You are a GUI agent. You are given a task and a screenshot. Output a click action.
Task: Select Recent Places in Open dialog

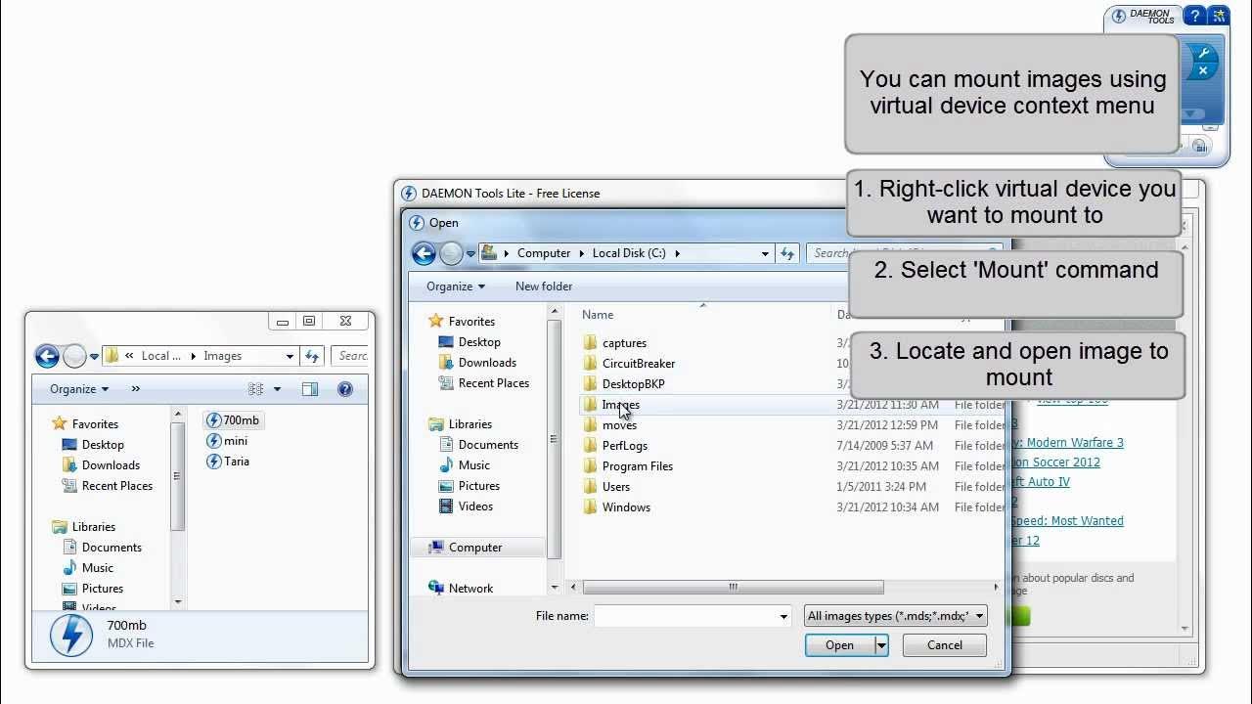click(493, 383)
